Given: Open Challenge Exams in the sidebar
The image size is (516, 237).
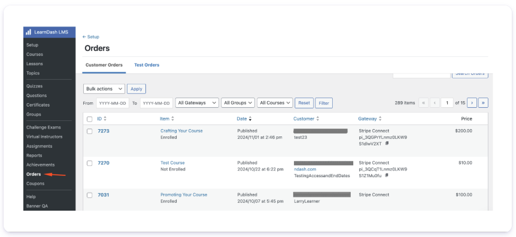Looking at the screenshot, I should [x=44, y=127].
